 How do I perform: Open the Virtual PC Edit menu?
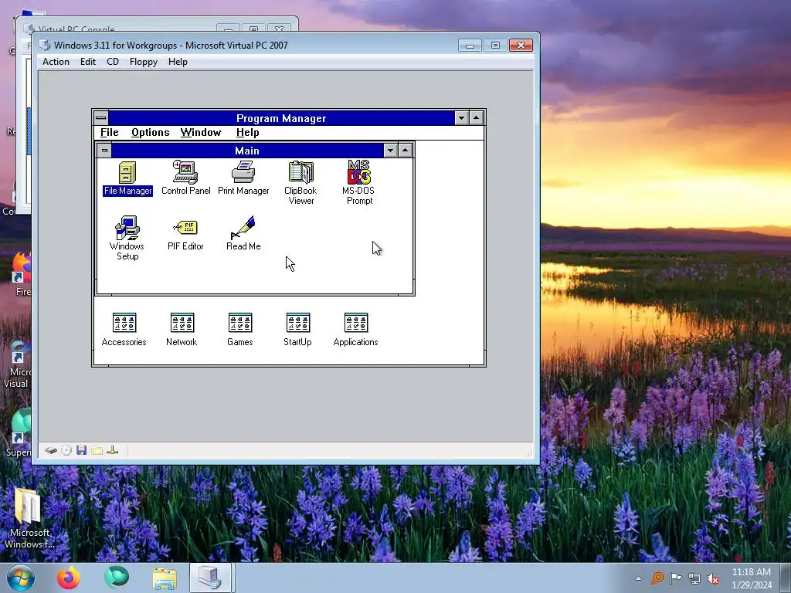click(x=88, y=62)
